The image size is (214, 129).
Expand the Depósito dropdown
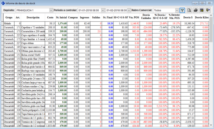tap(51, 10)
